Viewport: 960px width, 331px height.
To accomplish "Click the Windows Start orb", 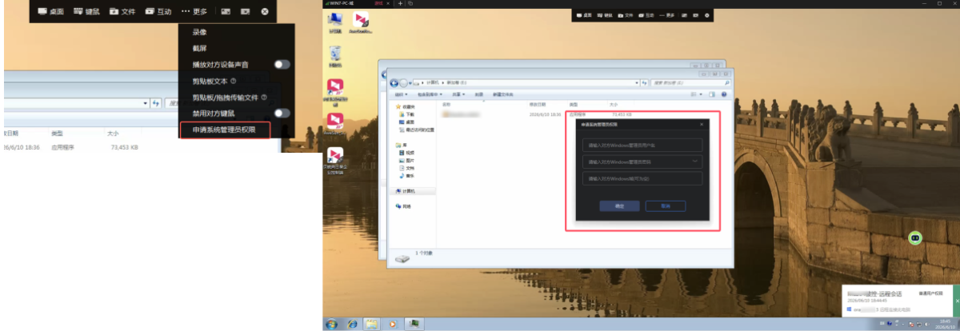I will 331,324.
